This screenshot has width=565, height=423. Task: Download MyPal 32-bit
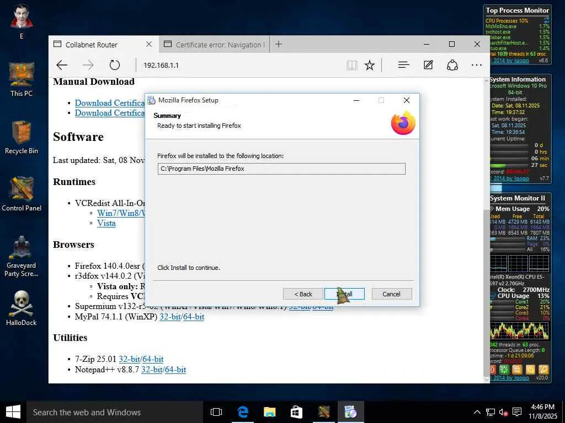tap(170, 317)
